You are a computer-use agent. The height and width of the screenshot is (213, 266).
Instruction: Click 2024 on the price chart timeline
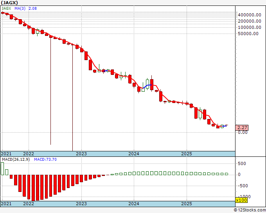(134, 154)
